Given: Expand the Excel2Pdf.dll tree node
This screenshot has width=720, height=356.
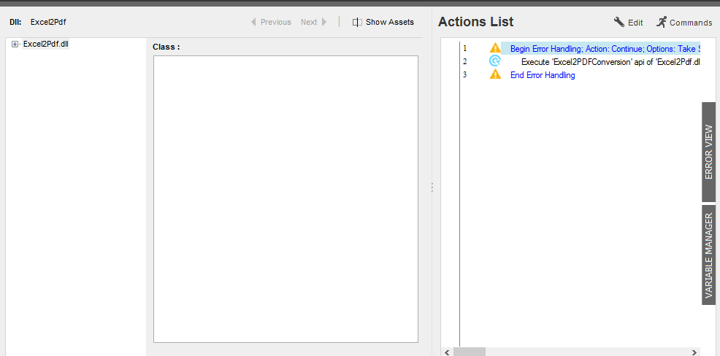Looking at the screenshot, I should pyautogui.click(x=15, y=44).
